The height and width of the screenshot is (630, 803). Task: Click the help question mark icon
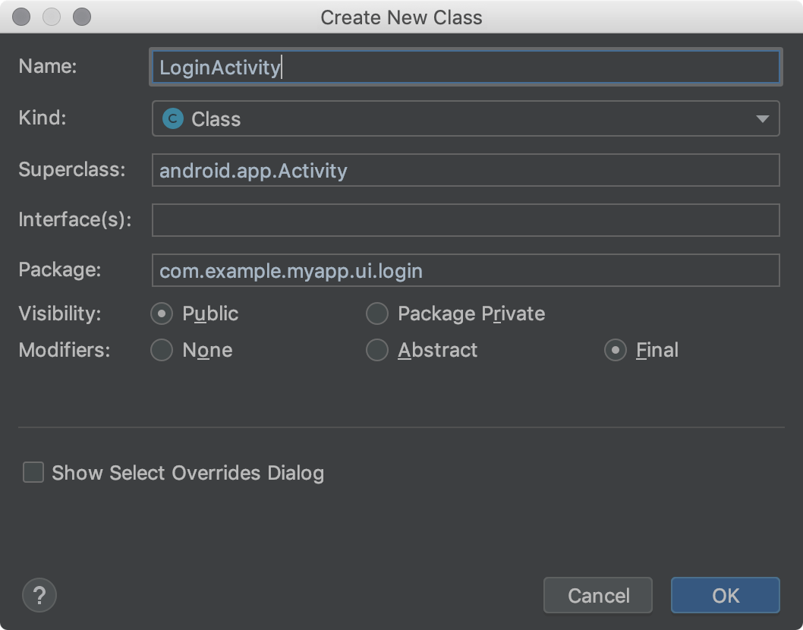39,595
